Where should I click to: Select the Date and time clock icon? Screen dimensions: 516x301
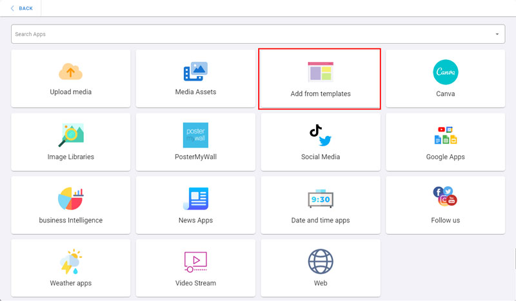321,199
